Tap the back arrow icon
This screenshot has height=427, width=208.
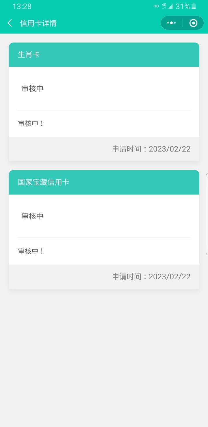[x=10, y=23]
